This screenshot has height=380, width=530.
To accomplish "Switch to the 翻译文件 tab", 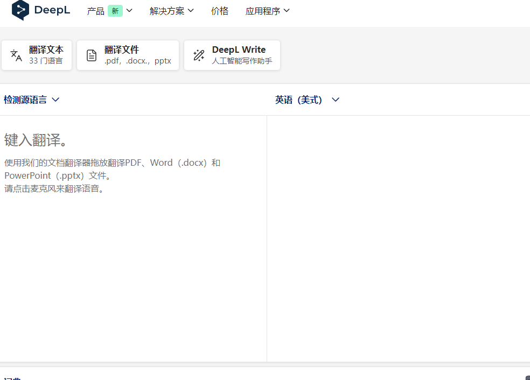I will click(x=128, y=55).
